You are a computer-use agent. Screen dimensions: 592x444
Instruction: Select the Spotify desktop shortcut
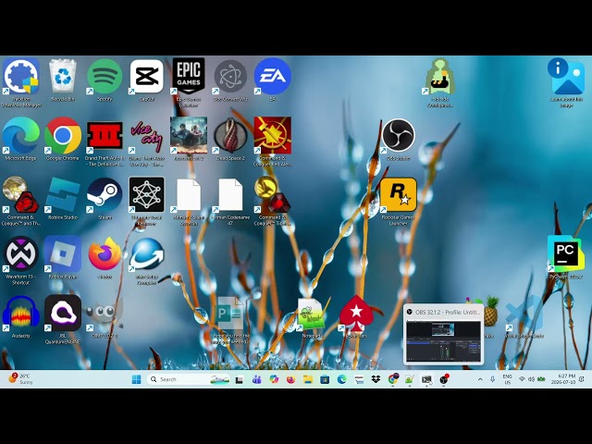105,77
